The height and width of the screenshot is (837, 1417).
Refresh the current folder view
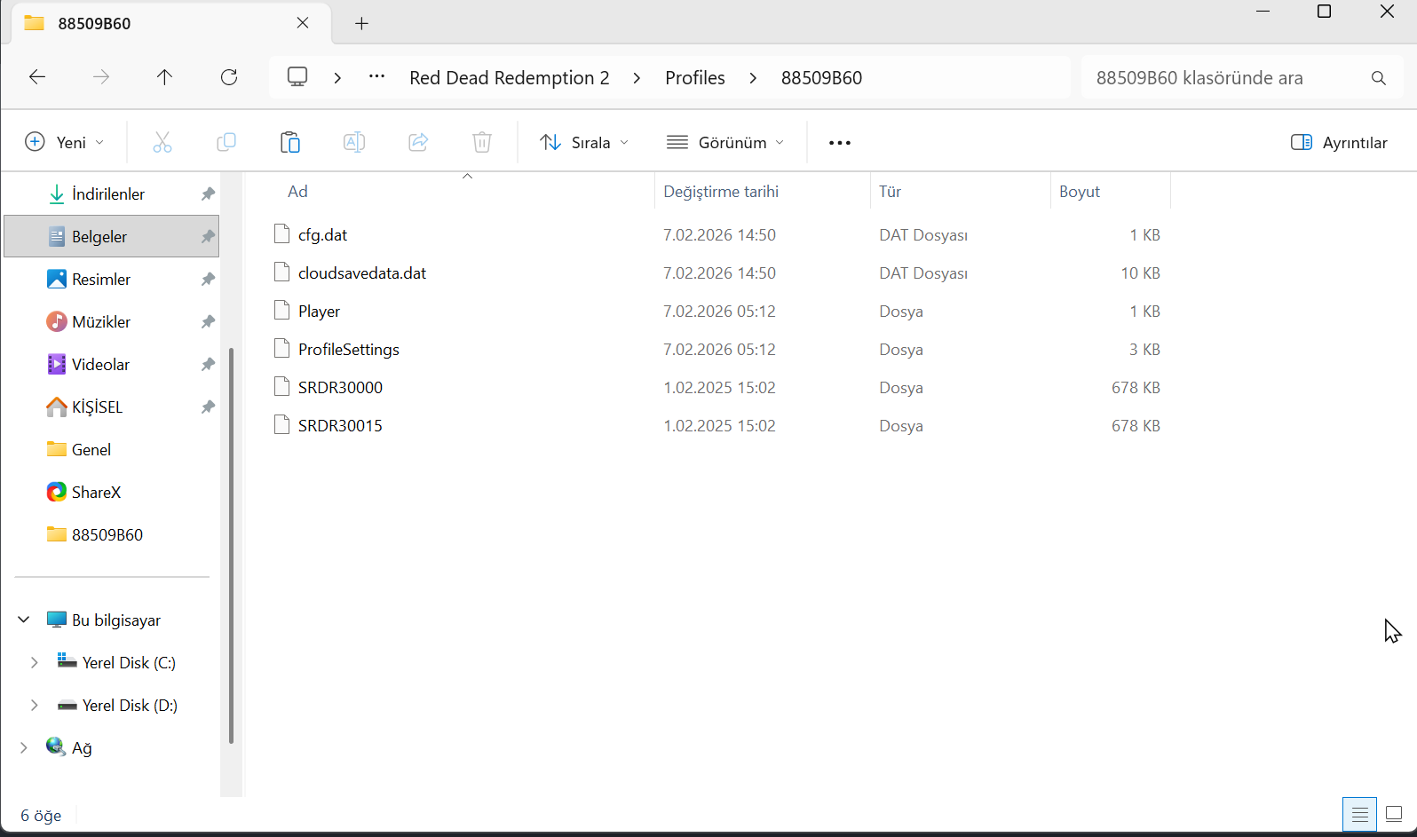tap(229, 77)
